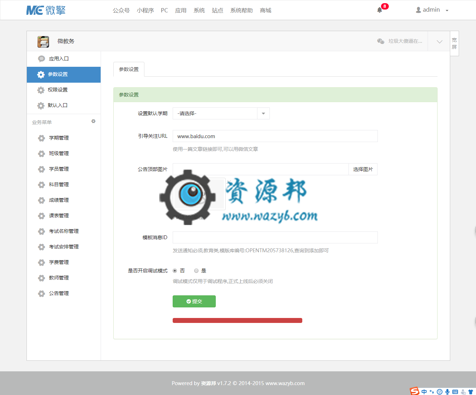This screenshot has width=476, height=395.
Task: Click the 引导关注URL input field
Action: pos(275,136)
